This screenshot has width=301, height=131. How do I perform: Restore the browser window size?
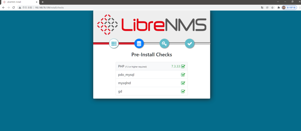(x=292, y=2)
